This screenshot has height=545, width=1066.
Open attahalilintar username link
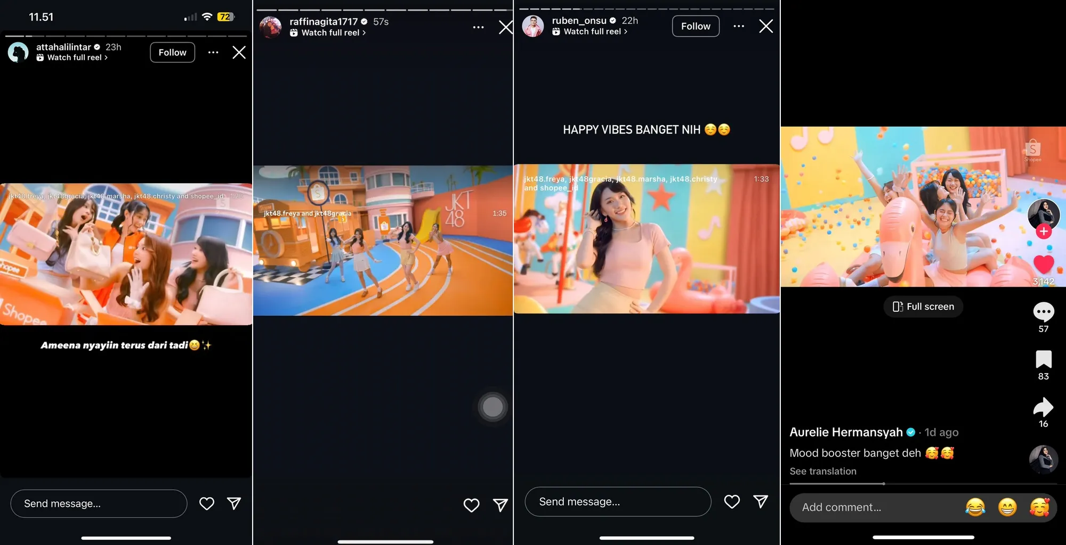(x=64, y=47)
